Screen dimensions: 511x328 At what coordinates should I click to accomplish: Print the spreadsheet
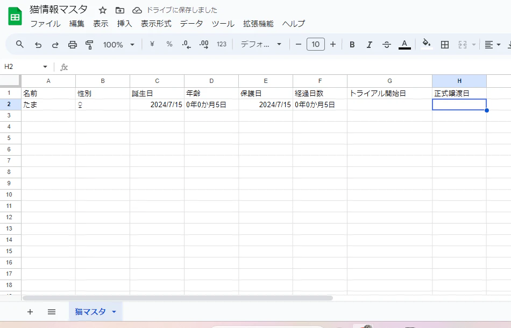(x=73, y=45)
